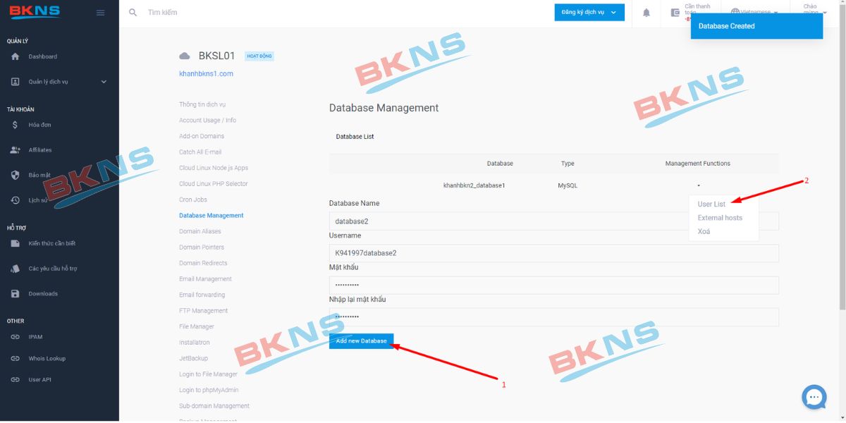The height and width of the screenshot is (423, 846).
Task: Open Account Usage / Info link
Action: (x=207, y=121)
